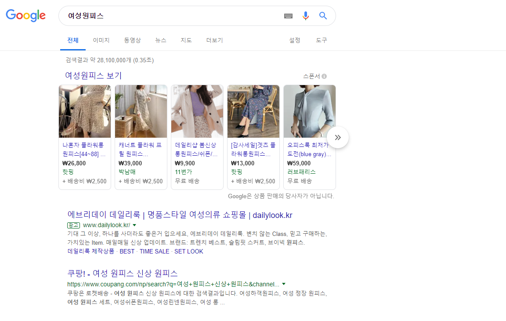Open the 지도 search tab
Screen dimensions: 506x321
(186, 40)
